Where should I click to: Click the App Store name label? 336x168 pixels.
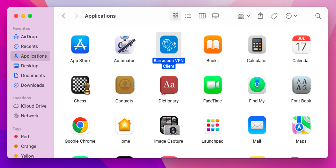point(80,60)
